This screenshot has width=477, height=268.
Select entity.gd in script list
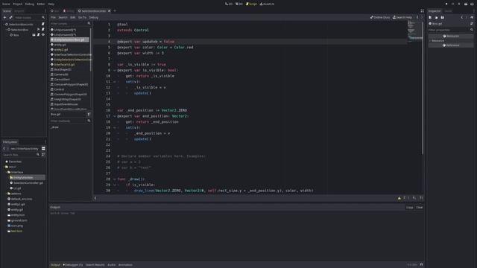[x=60, y=45]
